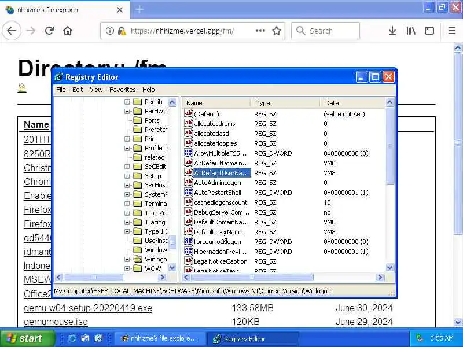Image resolution: width=463 pixels, height=347 pixels.
Task: Expand the Print registry key
Action: pos(127,139)
